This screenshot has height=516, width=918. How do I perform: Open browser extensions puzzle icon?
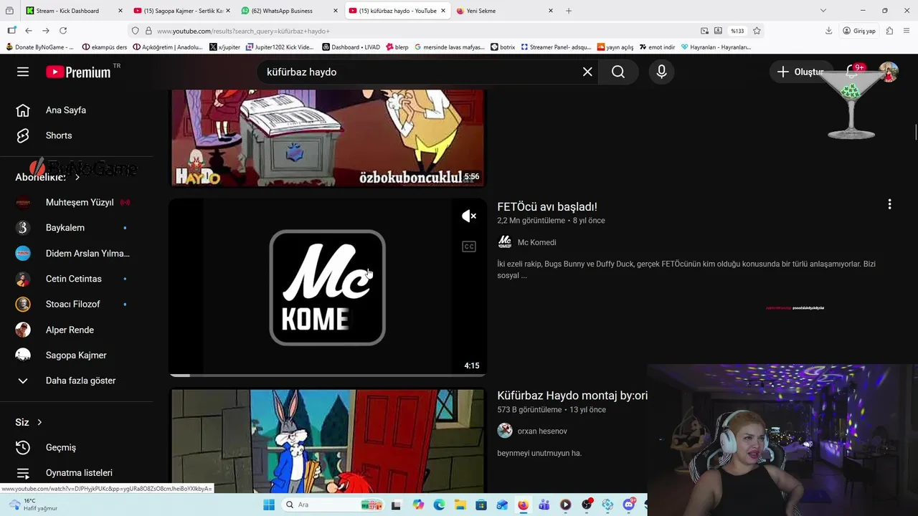[x=889, y=31]
